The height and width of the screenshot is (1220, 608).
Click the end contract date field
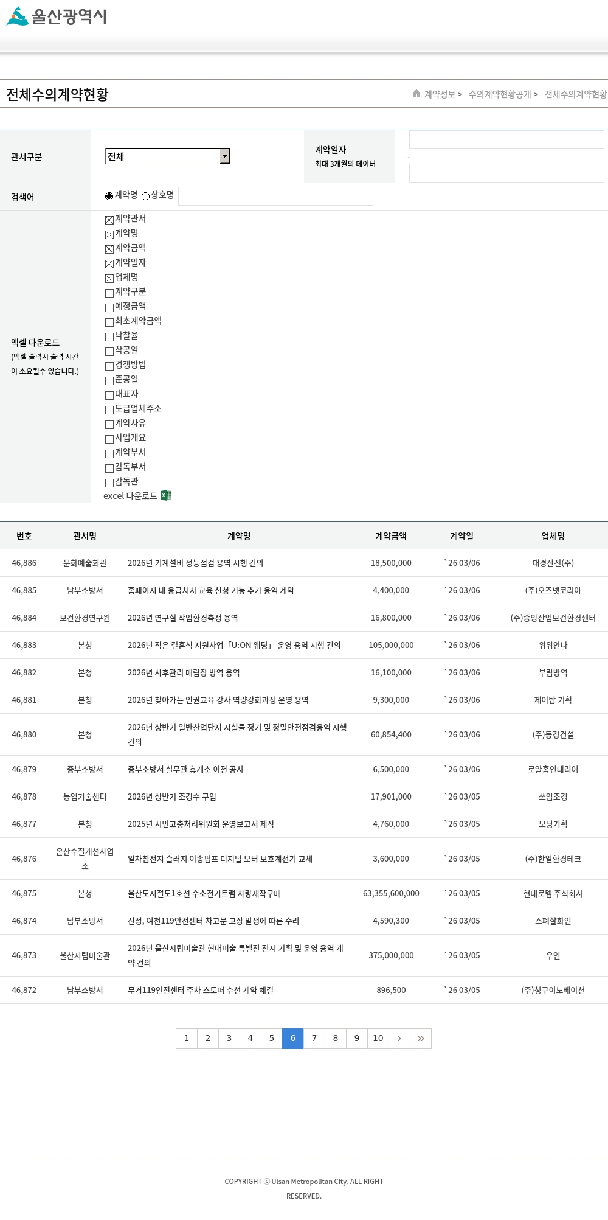[x=506, y=173]
